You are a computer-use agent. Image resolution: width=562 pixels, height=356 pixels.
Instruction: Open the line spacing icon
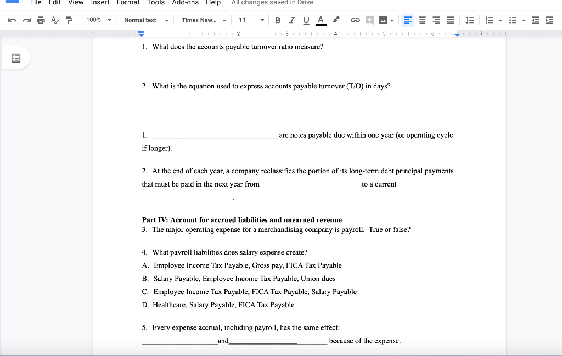click(469, 20)
